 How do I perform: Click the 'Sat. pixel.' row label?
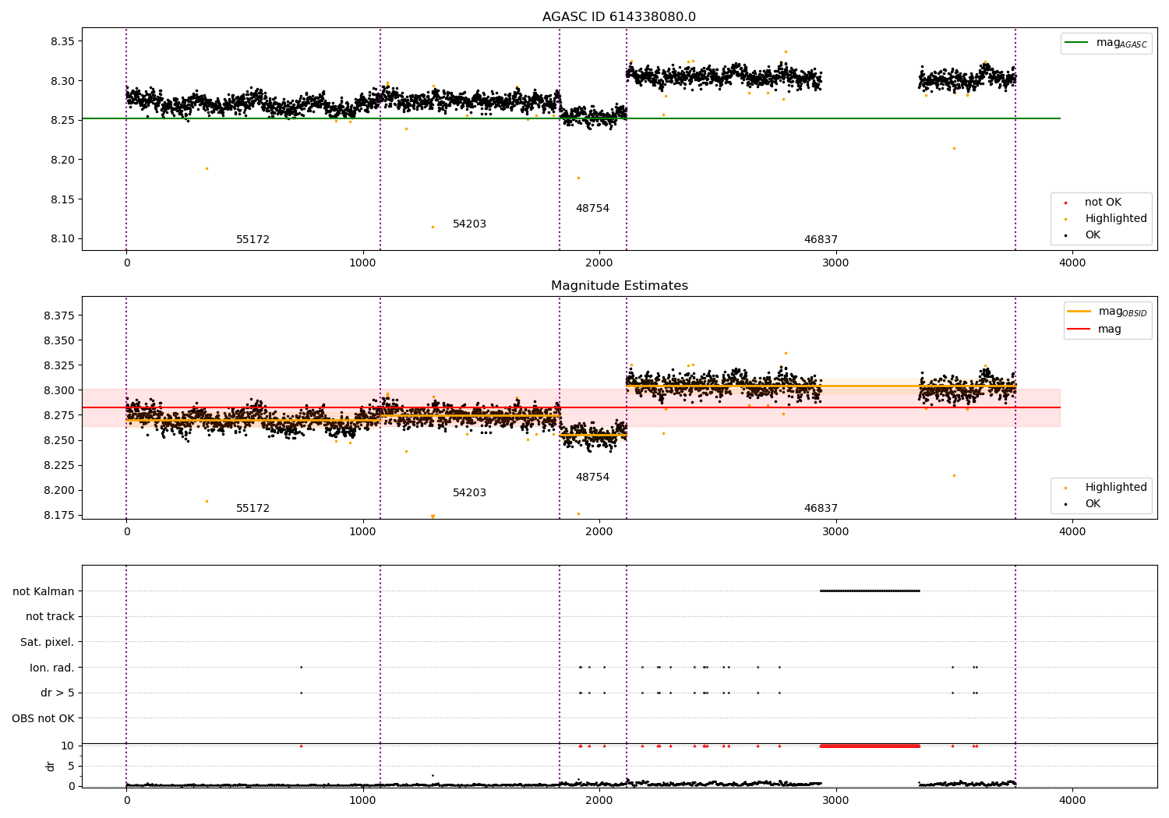click(x=47, y=643)
